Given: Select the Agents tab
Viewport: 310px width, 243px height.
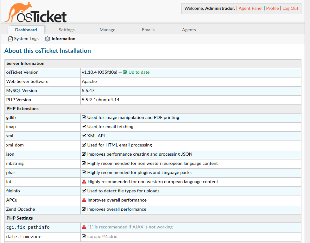Looking at the screenshot, I should tap(189, 29).
